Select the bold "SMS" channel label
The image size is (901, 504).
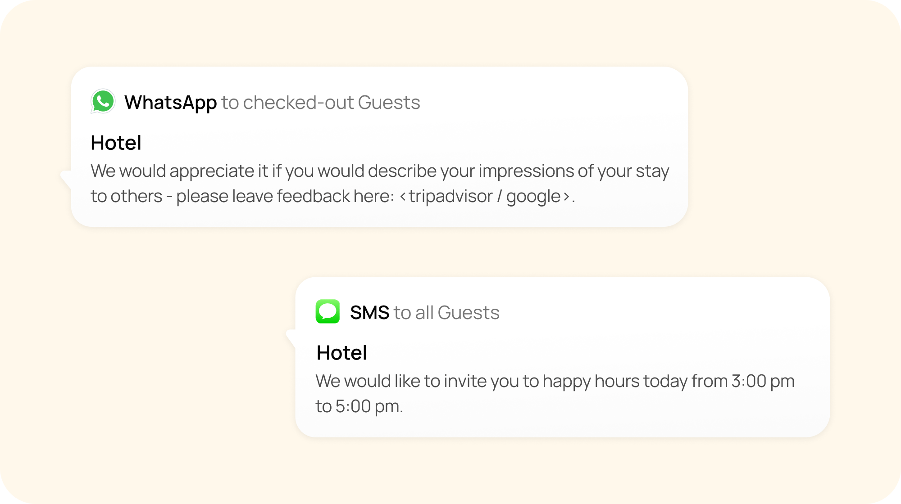(369, 313)
